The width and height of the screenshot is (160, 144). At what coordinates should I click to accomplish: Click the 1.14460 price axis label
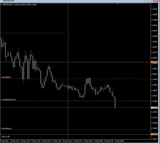point(154,101)
